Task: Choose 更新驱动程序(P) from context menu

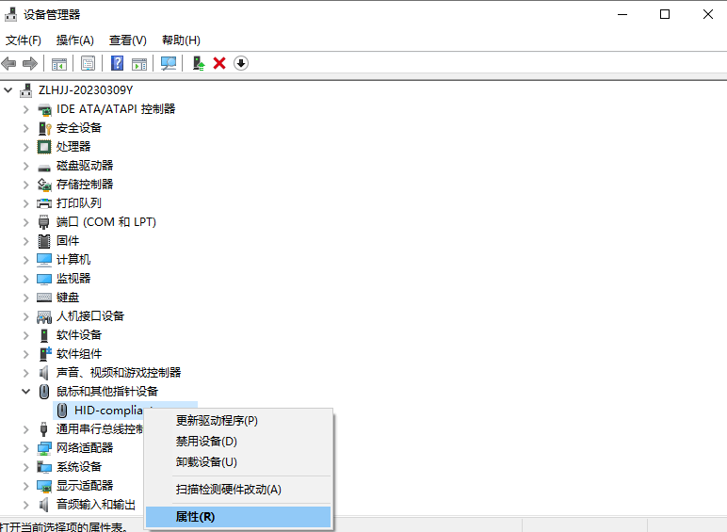Action: point(238,420)
